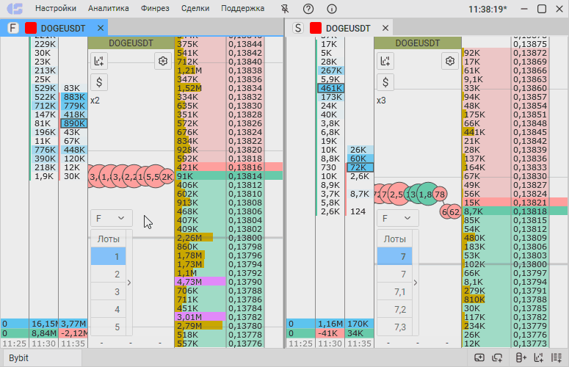Open the Финрез menu
The height and width of the screenshot is (367, 569).
[x=155, y=8]
